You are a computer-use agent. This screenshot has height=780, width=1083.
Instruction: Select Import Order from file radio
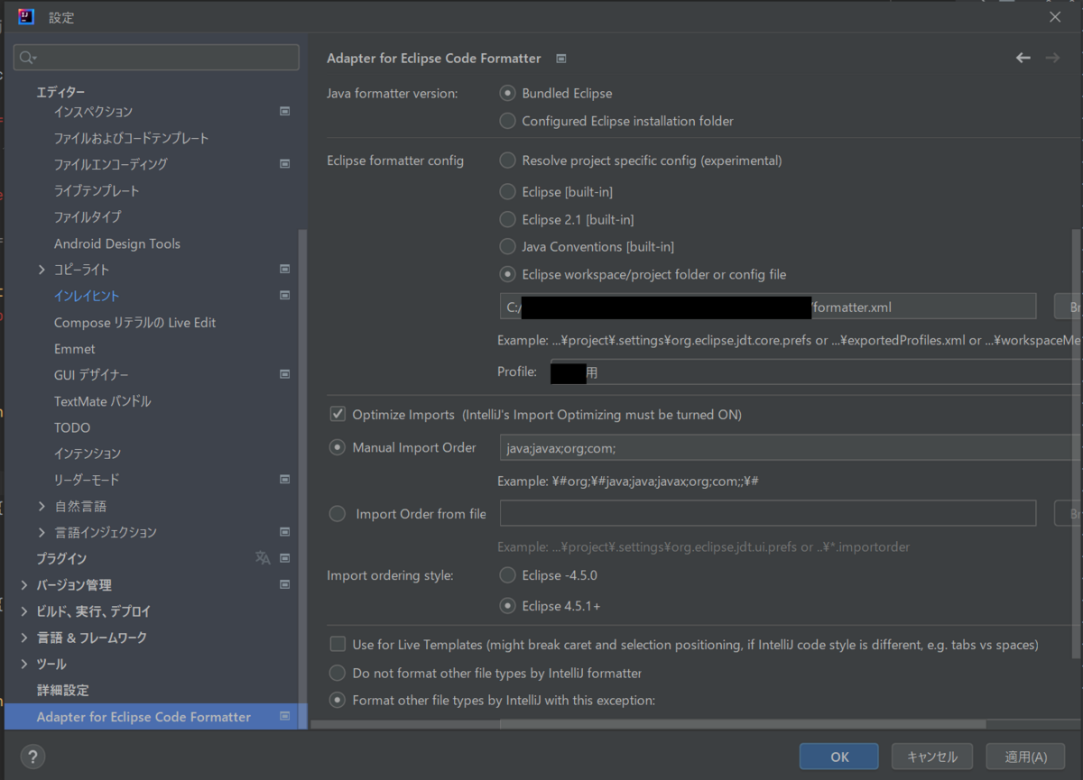(338, 514)
